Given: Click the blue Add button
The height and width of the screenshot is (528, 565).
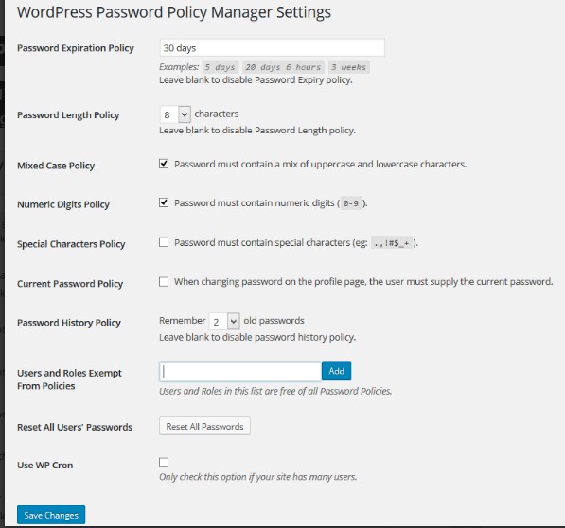Looking at the screenshot, I should point(336,371).
